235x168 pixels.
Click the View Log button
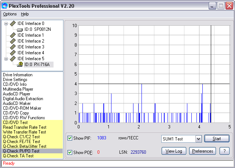[x=174, y=151]
